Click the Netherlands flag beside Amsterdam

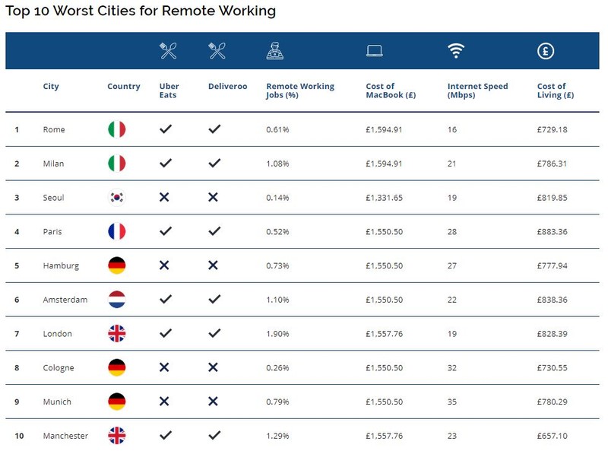[117, 300]
